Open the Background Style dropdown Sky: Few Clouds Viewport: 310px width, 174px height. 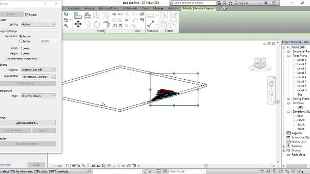tap(38, 96)
